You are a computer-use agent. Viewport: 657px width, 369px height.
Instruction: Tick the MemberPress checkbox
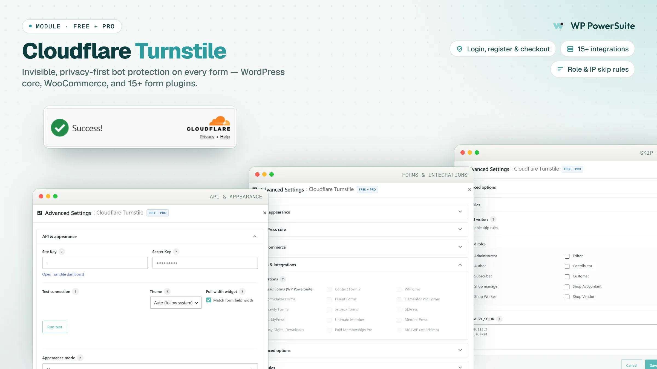(x=399, y=320)
